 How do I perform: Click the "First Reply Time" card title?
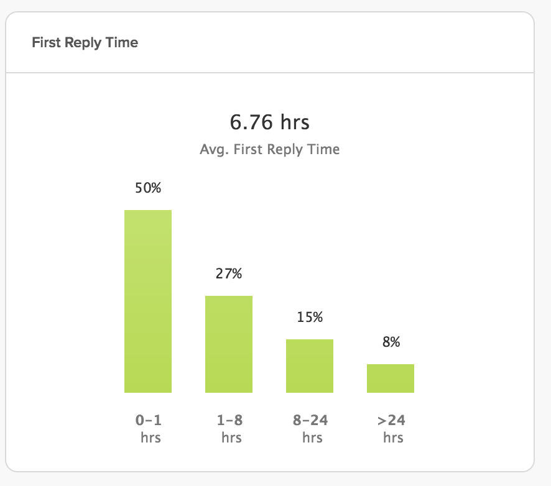tap(85, 43)
